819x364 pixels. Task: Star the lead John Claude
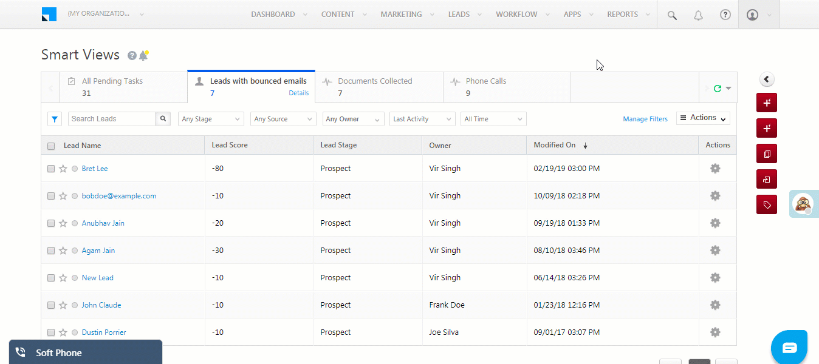point(63,305)
